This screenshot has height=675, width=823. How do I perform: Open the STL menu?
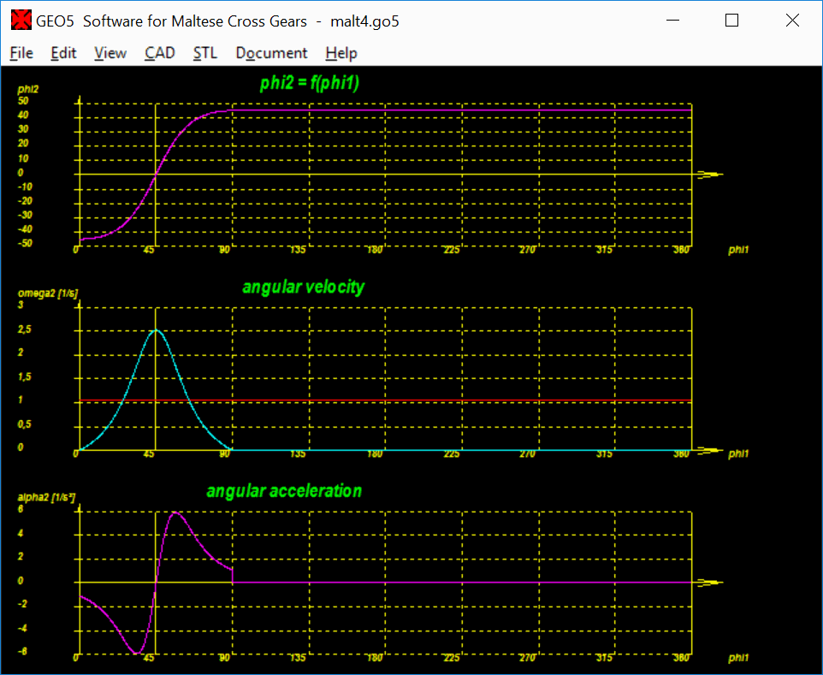pyautogui.click(x=205, y=53)
